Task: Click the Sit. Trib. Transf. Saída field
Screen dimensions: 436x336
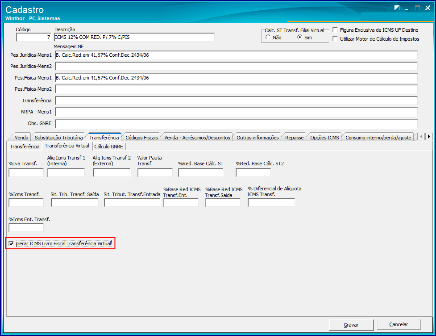Action: (x=75, y=203)
